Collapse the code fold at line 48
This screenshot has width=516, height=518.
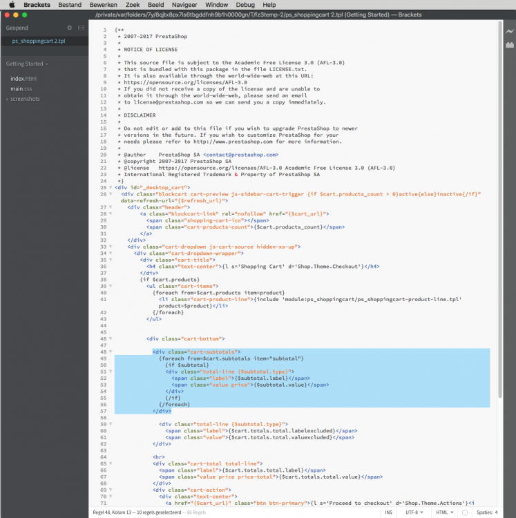pos(111,352)
